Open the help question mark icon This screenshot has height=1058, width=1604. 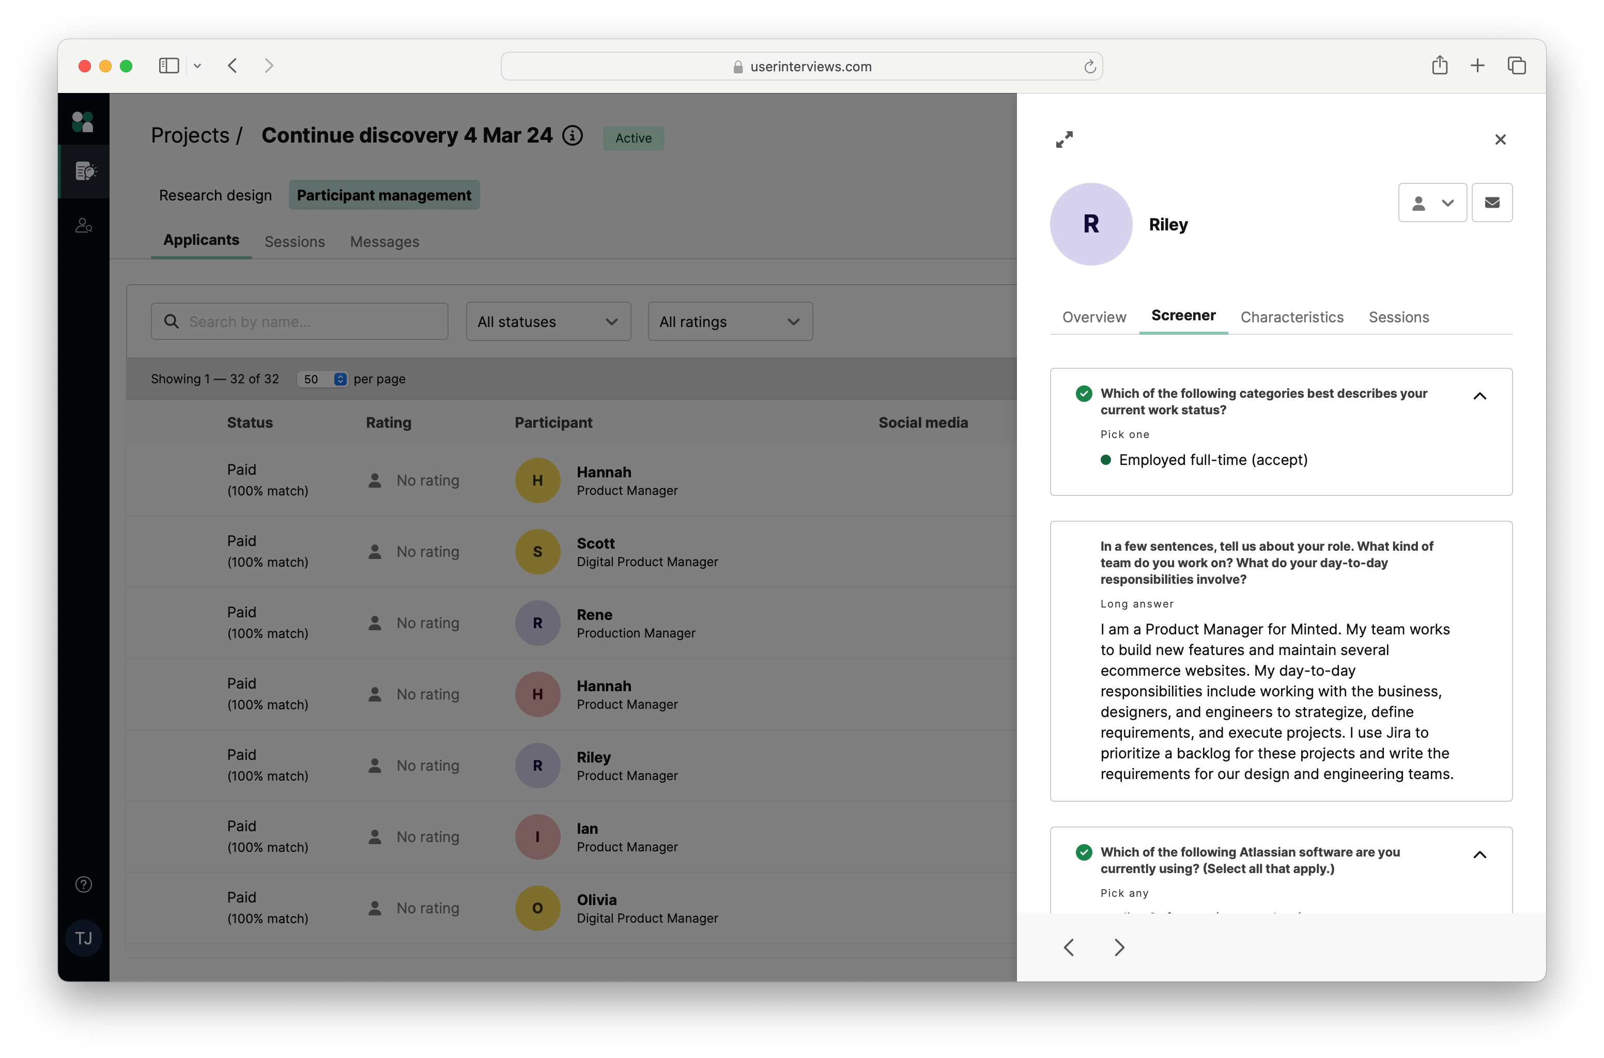click(x=83, y=884)
